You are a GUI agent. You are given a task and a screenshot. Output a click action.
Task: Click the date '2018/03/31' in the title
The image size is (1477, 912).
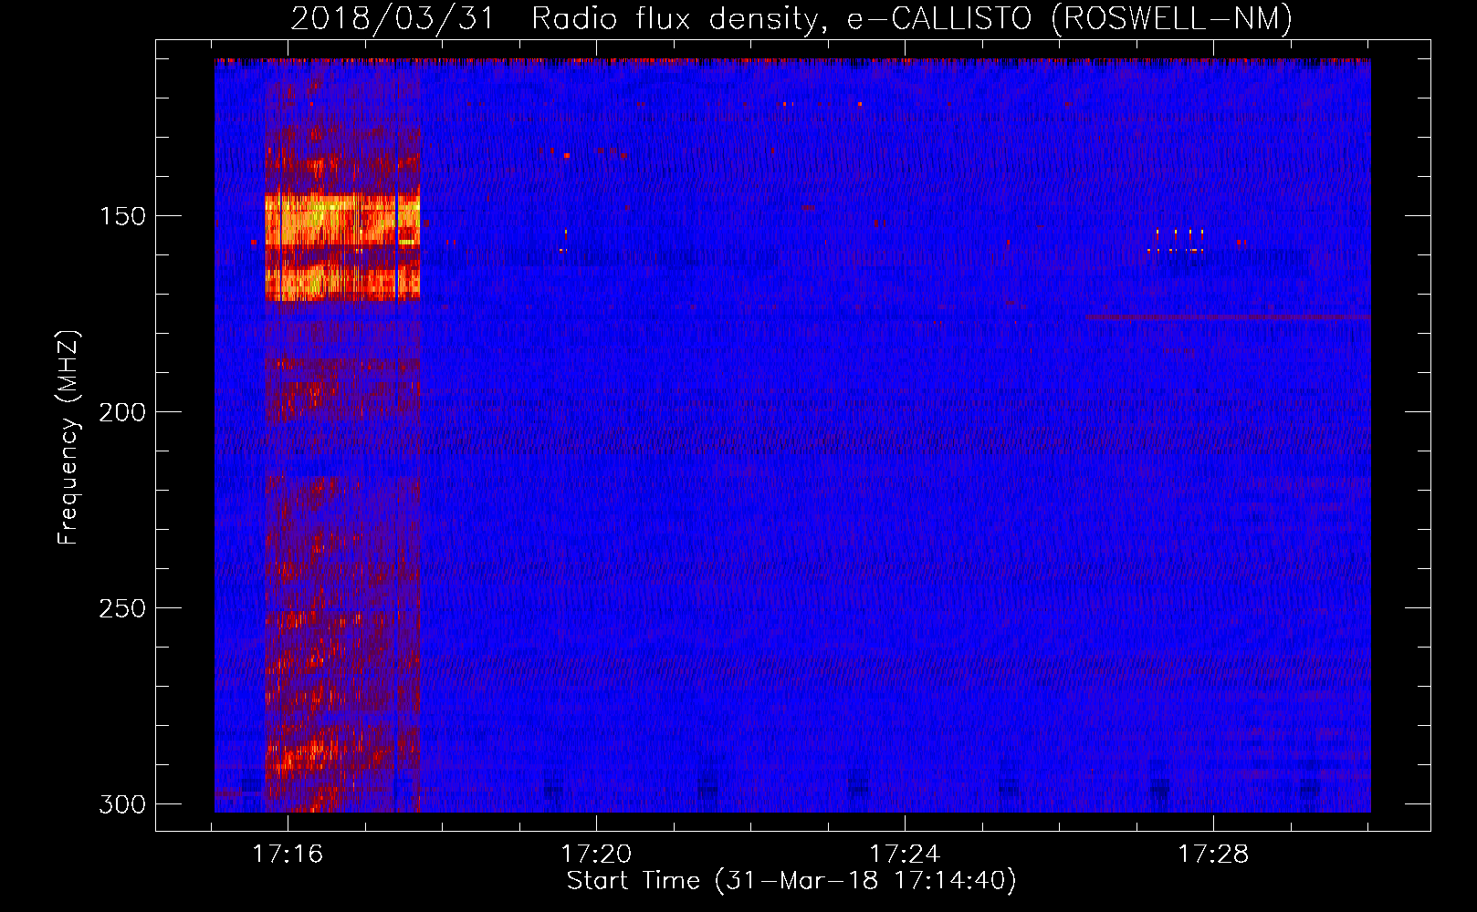[x=393, y=18]
